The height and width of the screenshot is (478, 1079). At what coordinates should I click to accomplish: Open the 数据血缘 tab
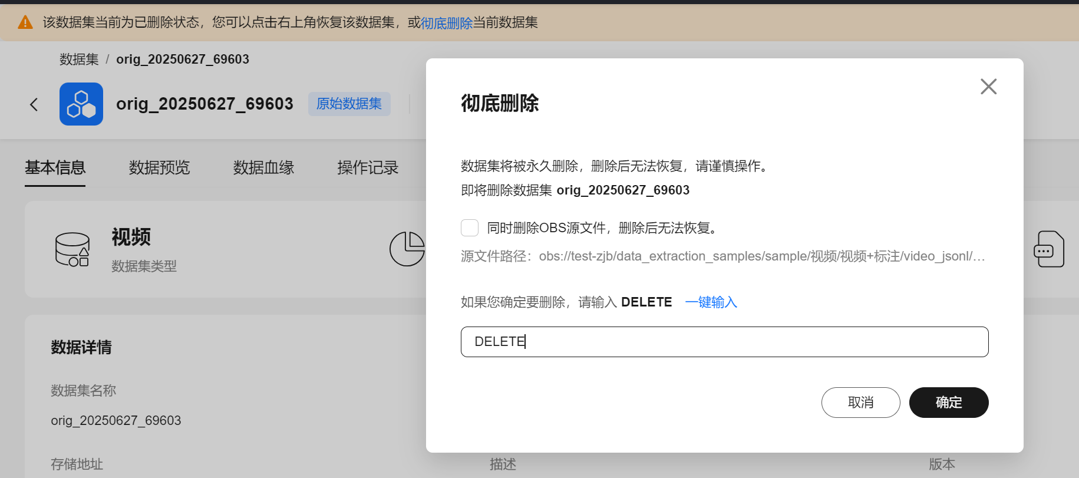[x=263, y=167]
